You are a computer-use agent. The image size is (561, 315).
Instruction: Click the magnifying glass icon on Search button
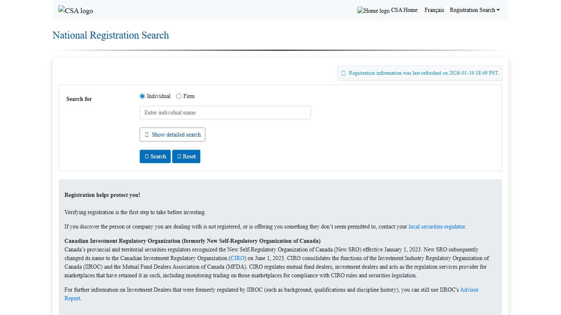pos(147,156)
